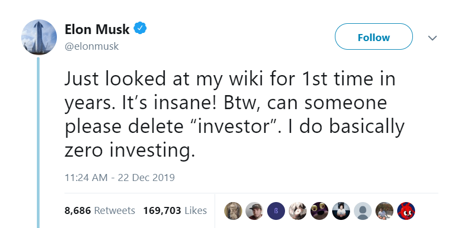Click the liker avatar wearing a cap
The width and height of the screenshot is (466, 228).
(255, 211)
